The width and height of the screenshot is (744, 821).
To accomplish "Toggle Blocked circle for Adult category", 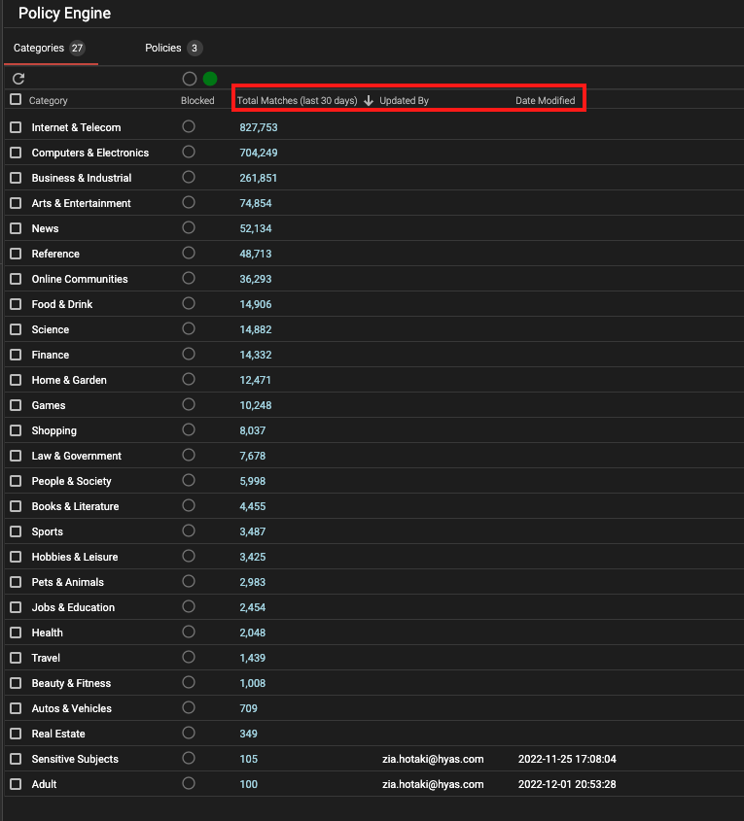I will (x=189, y=783).
